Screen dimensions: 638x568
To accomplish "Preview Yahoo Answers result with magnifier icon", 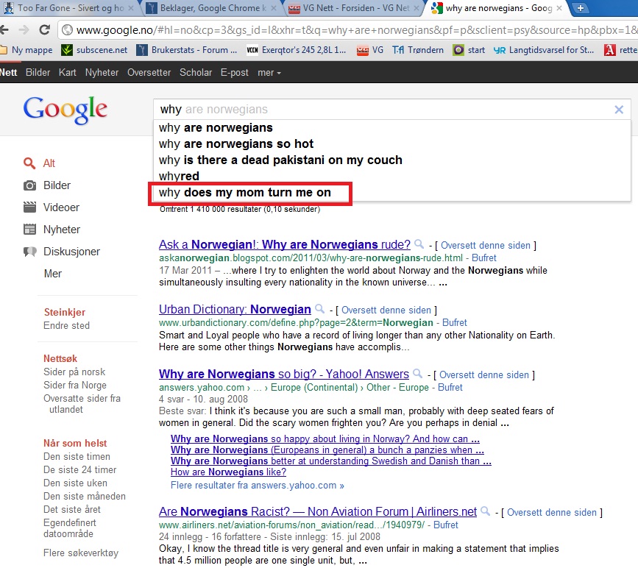I will coord(417,373).
